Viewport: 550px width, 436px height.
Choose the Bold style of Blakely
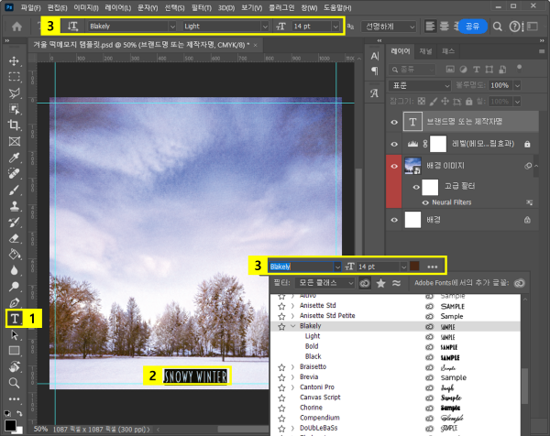pyautogui.click(x=312, y=346)
